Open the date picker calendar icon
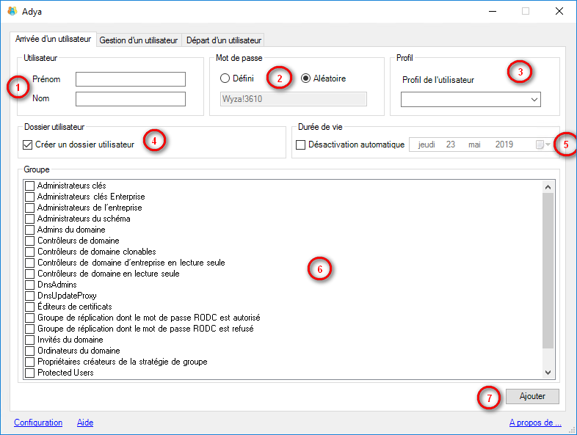This screenshot has height=435, width=577. pyautogui.click(x=541, y=145)
